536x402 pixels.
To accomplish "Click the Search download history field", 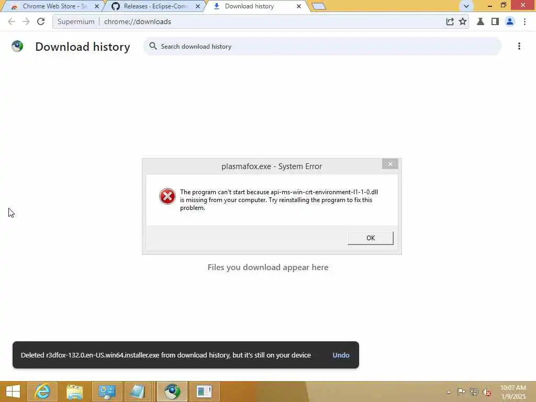I will 322,46.
